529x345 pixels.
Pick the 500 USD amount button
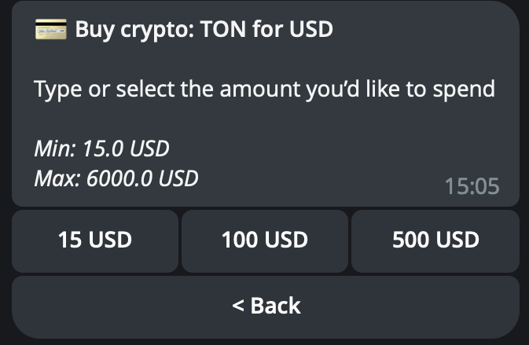tap(435, 240)
